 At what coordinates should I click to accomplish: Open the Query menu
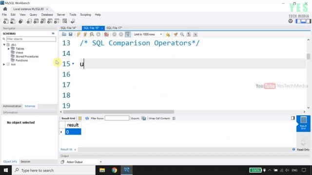(x=33, y=15)
